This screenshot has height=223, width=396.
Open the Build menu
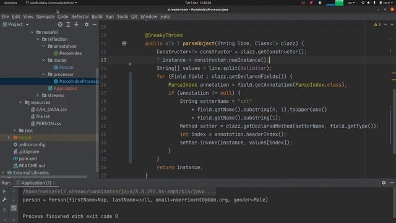[97, 17]
